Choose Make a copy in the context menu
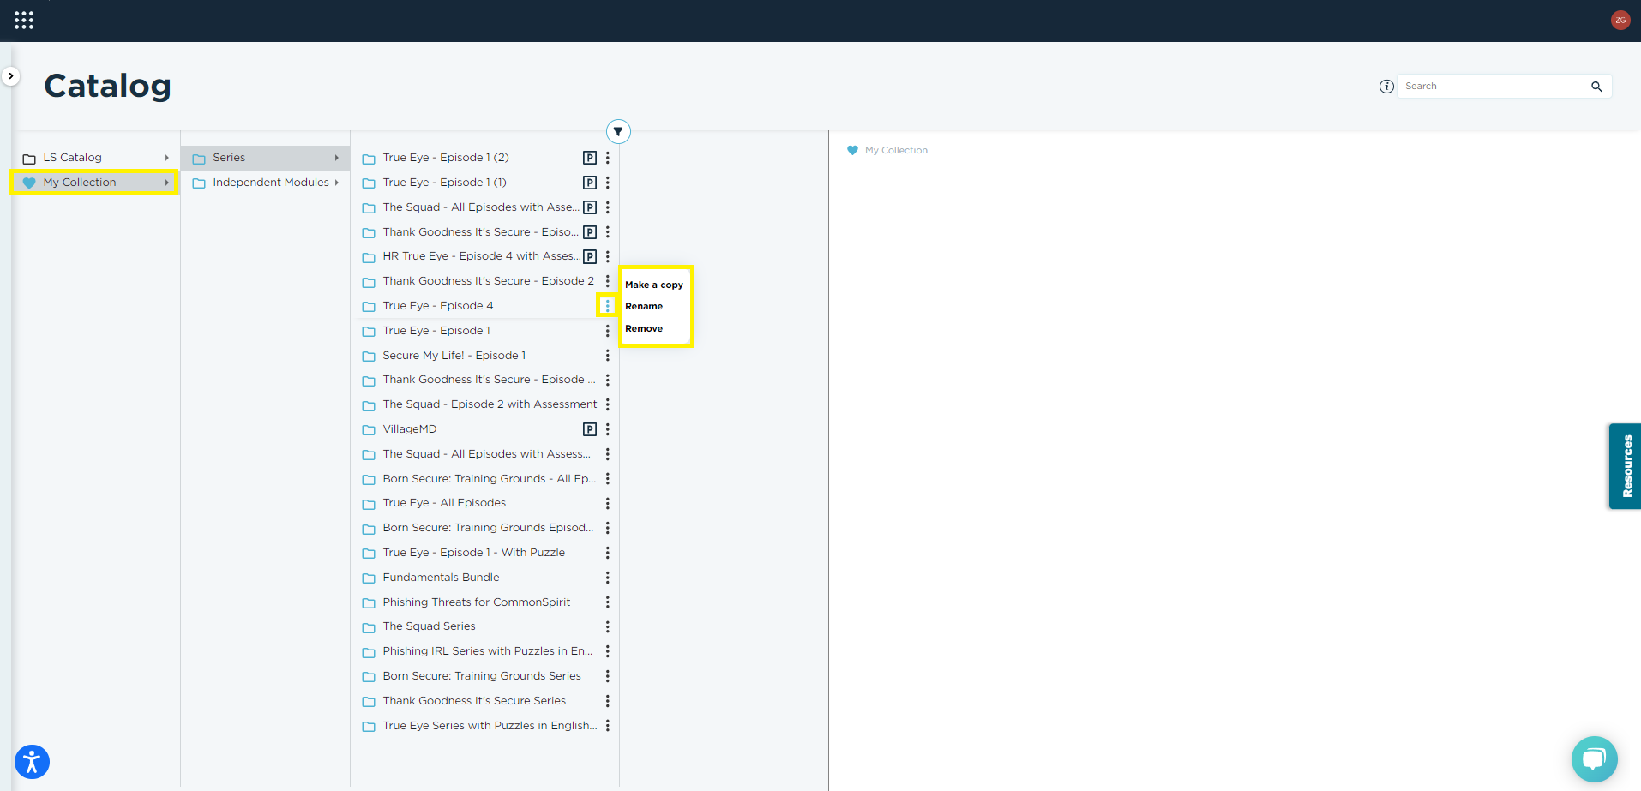Image resolution: width=1641 pixels, height=791 pixels. click(x=654, y=285)
